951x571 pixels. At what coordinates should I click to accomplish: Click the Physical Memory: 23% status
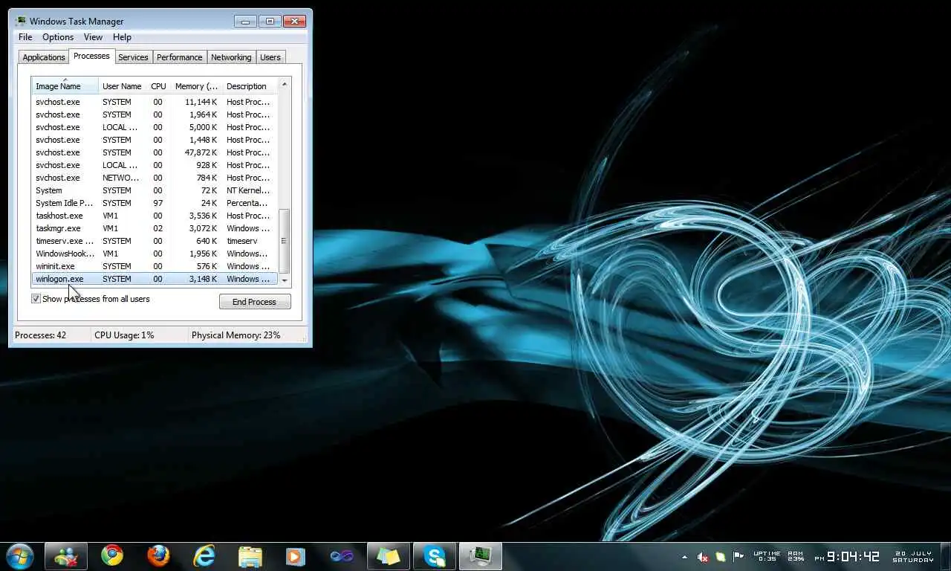236,335
